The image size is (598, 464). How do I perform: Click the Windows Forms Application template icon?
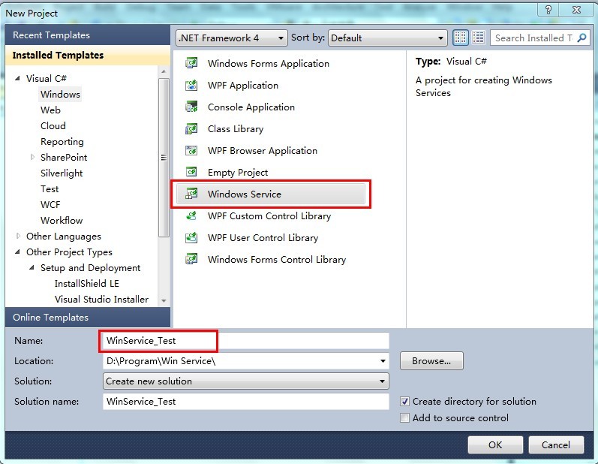click(x=191, y=62)
